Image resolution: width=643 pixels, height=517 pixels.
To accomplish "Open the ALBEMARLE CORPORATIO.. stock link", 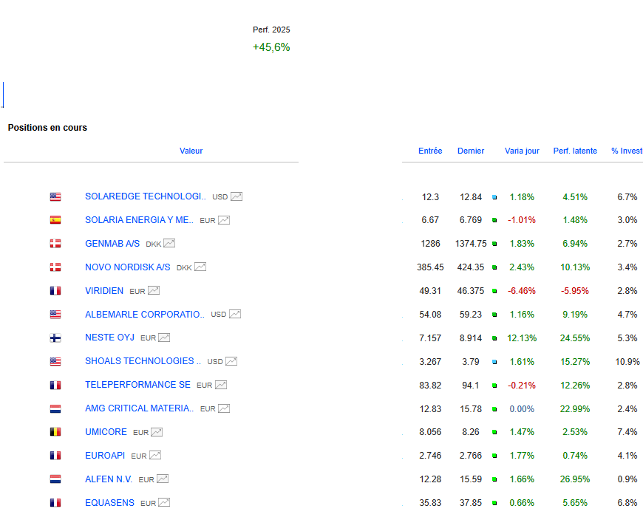I will 144,314.
